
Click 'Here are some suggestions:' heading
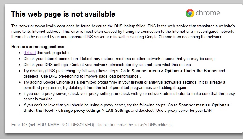(38, 47)
